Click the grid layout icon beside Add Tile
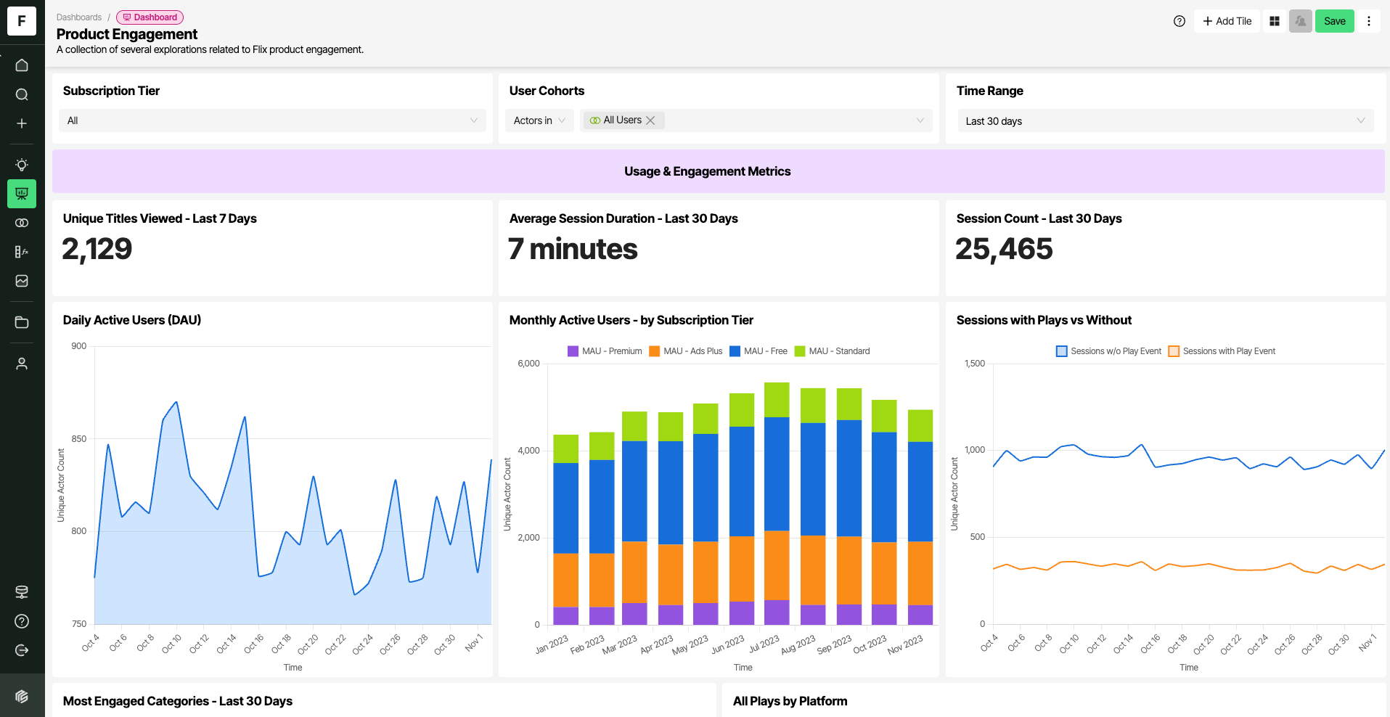 [1275, 21]
